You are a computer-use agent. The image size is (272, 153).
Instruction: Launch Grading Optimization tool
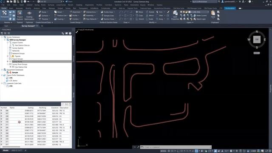[x=29, y=15]
